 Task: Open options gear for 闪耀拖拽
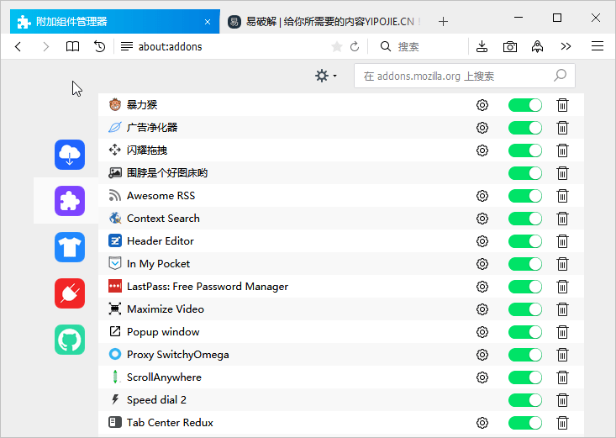pos(482,150)
